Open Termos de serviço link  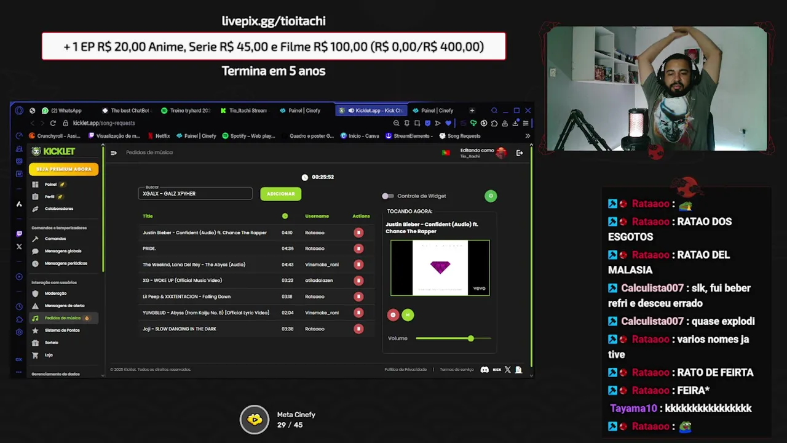coord(457,370)
